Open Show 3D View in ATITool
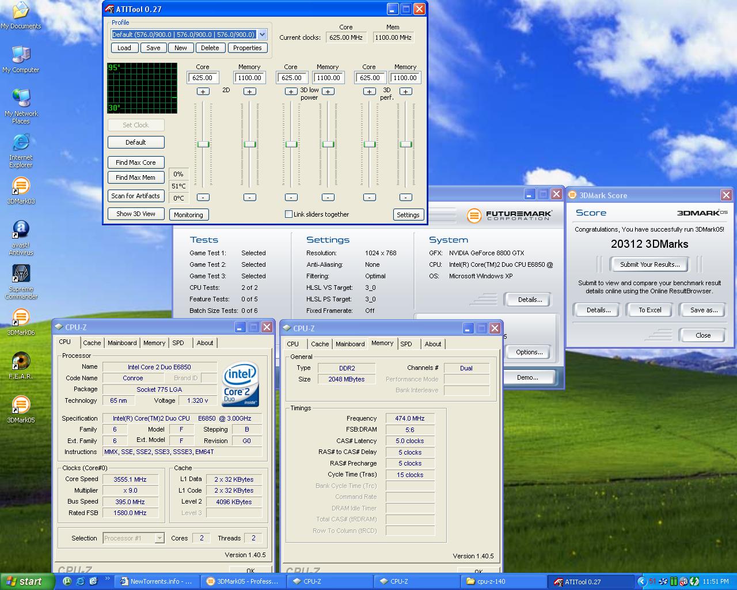Viewport: 737px width, 590px height. click(x=136, y=214)
